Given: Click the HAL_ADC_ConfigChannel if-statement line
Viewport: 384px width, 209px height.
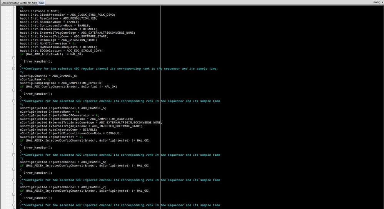Looking at the screenshot, I should coord(68,87).
